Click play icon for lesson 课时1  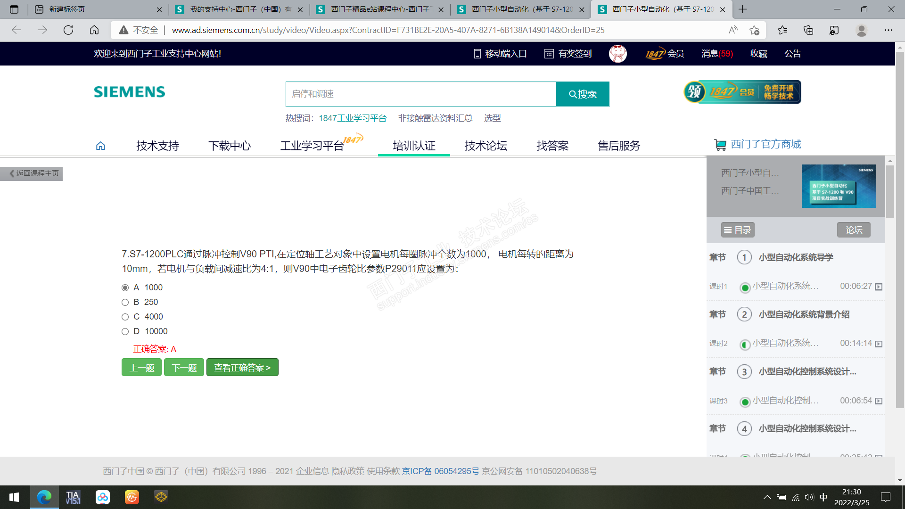pos(879,287)
